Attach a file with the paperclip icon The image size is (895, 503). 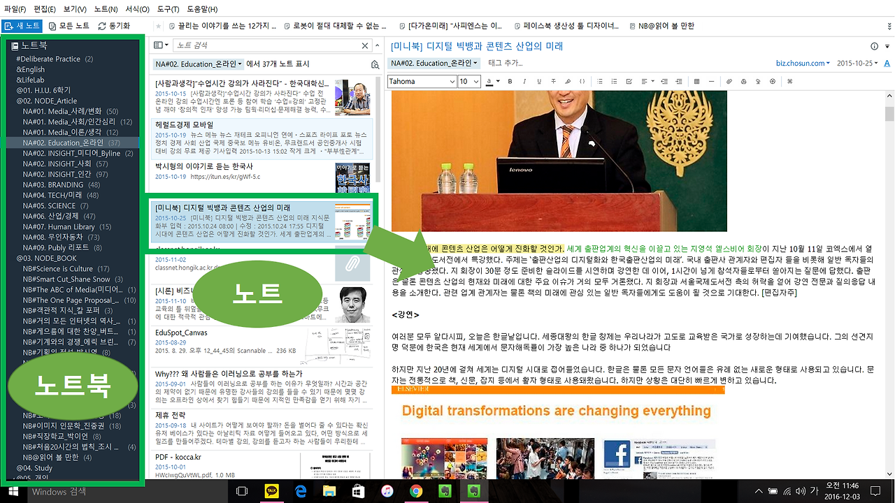click(728, 82)
